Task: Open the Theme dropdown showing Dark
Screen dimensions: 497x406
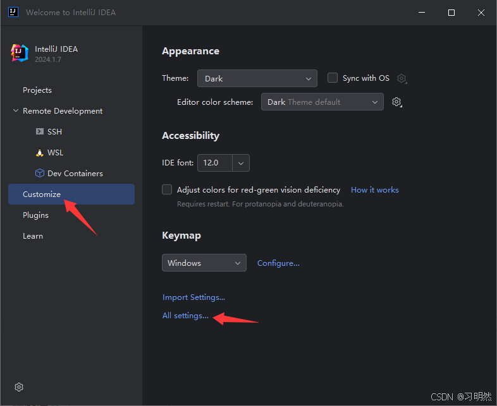Action: [x=257, y=78]
